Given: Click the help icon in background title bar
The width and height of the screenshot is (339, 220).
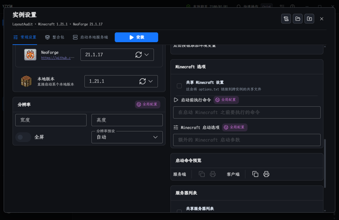Looking at the screenshot, I should coord(292,6).
